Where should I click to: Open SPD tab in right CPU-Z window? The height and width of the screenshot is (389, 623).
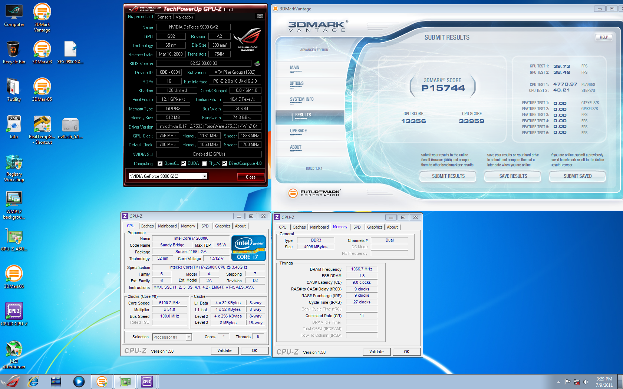pos(357,227)
